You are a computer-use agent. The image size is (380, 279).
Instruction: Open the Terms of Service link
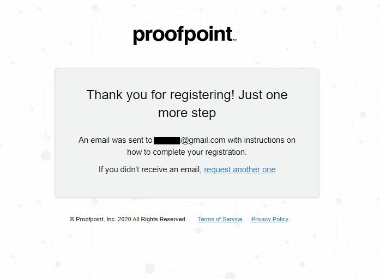220,219
